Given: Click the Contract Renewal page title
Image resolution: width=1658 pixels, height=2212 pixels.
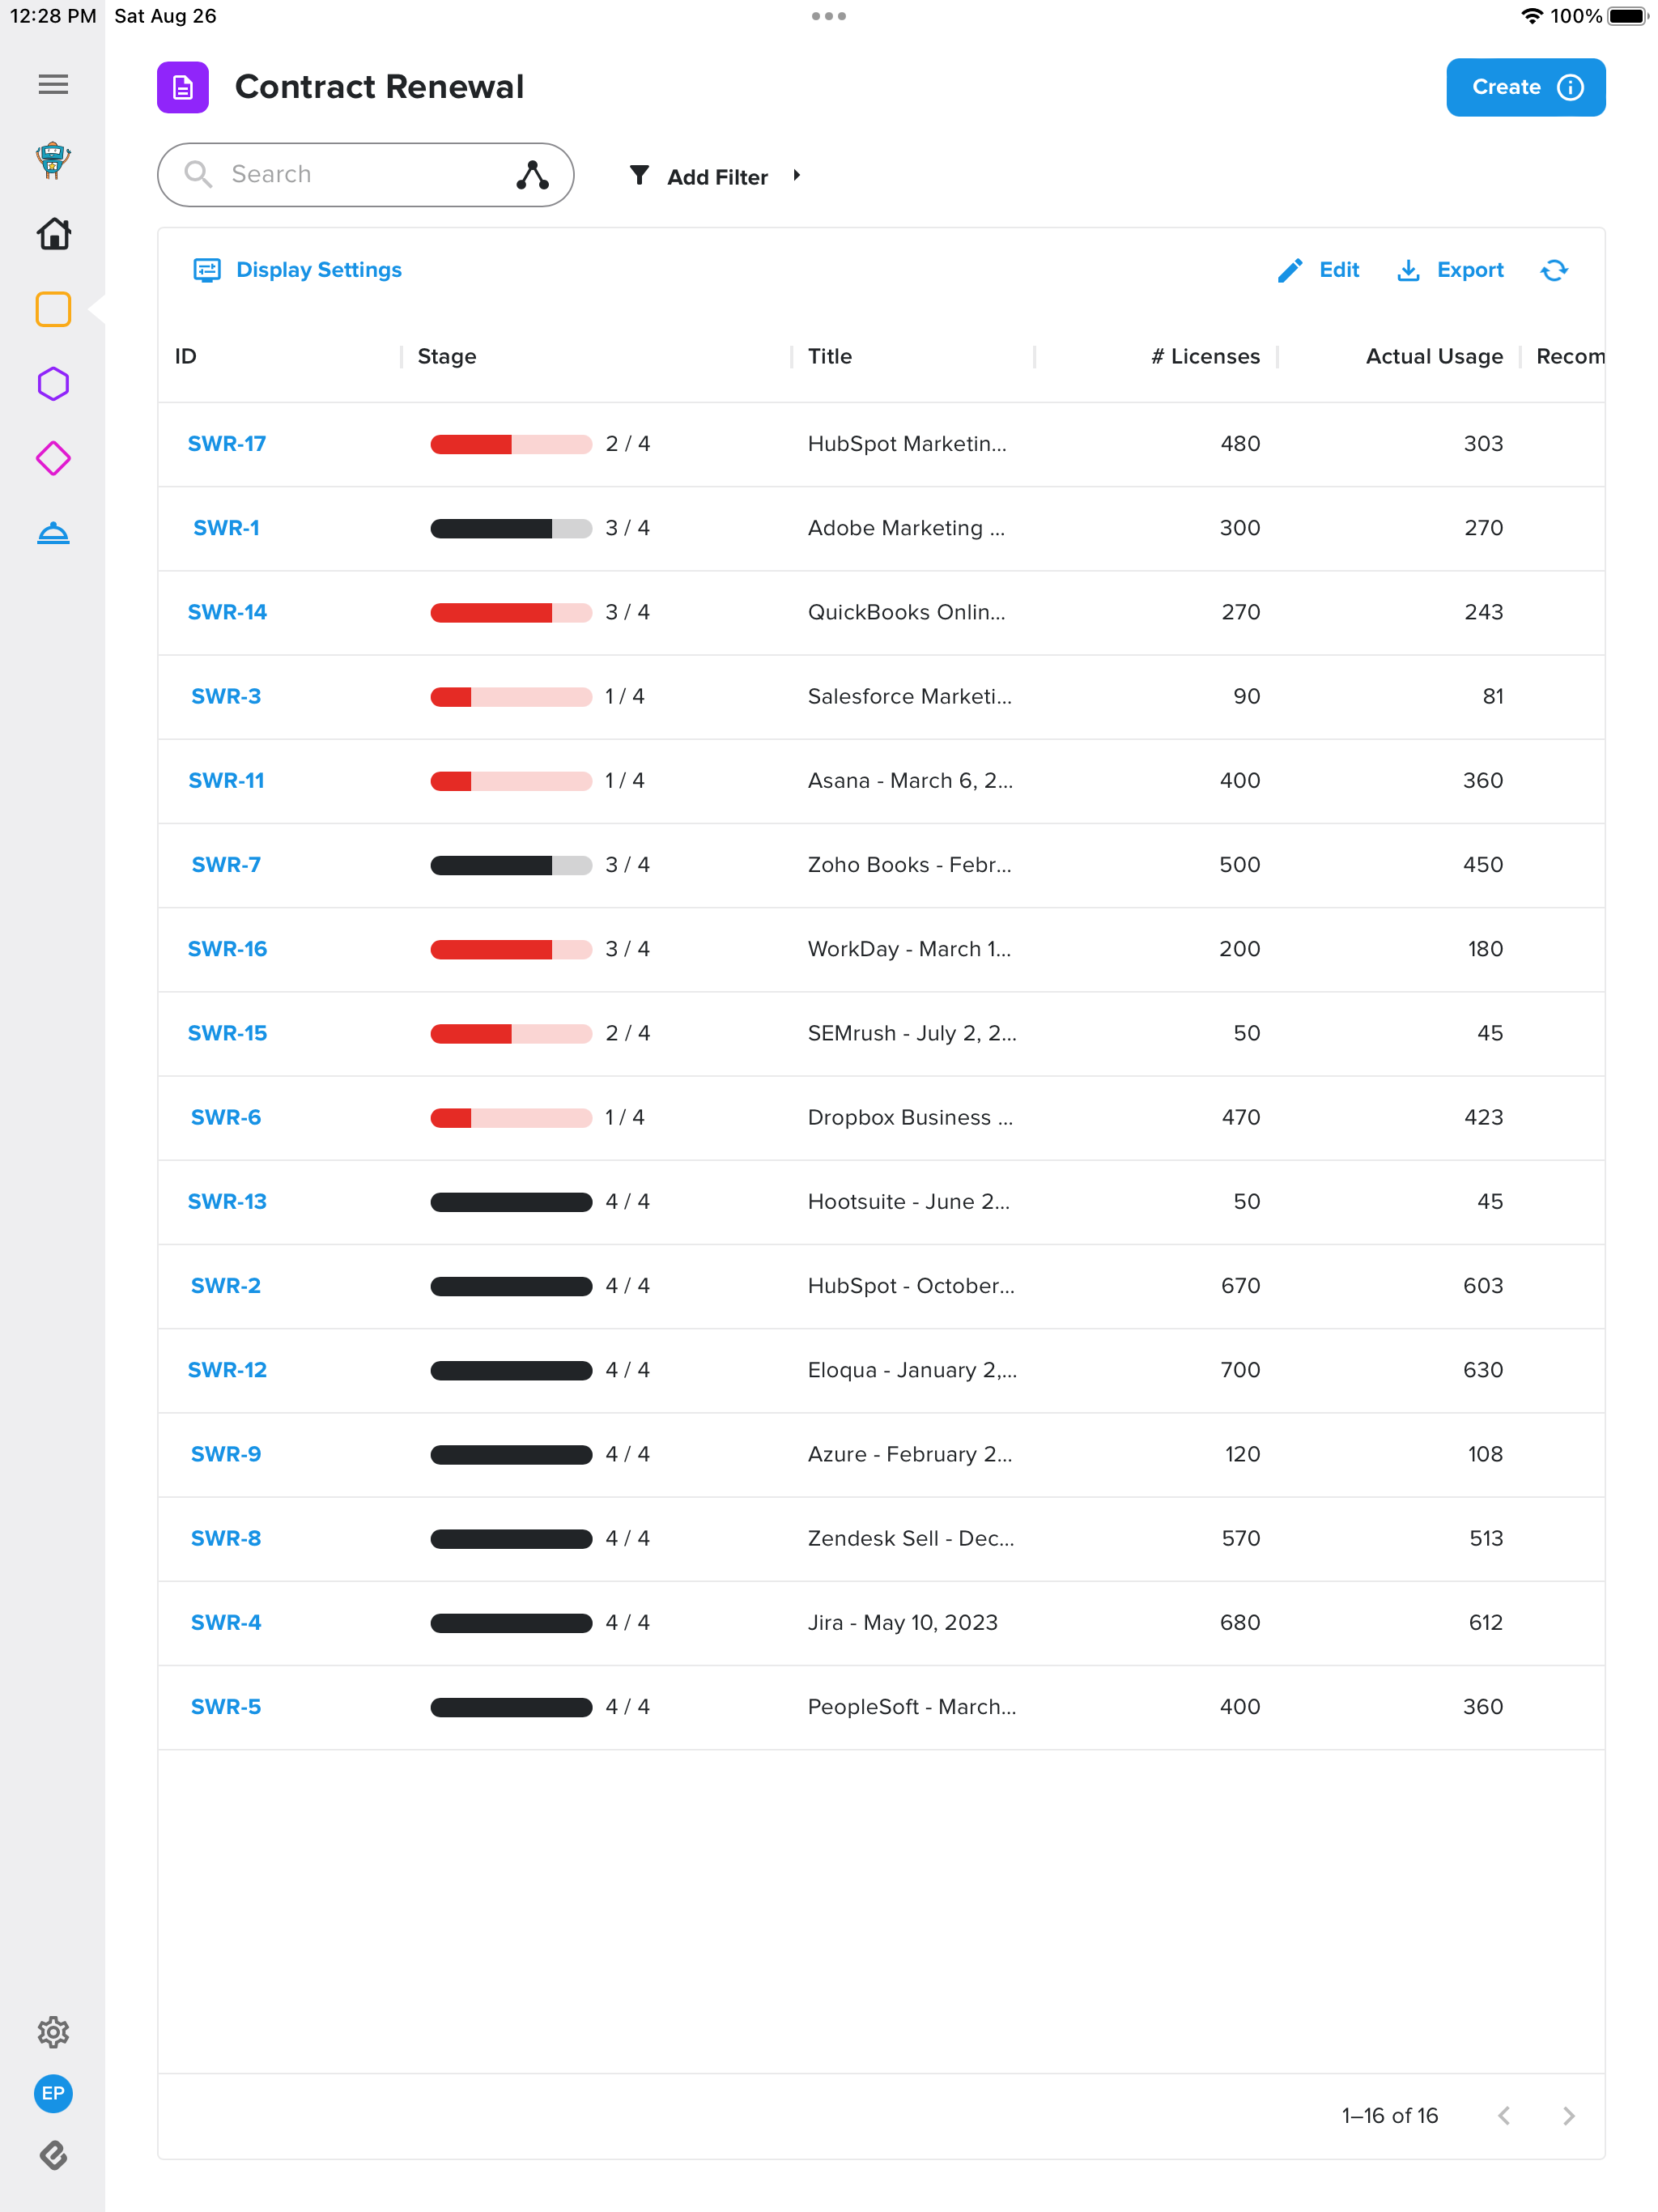Looking at the screenshot, I should (379, 87).
